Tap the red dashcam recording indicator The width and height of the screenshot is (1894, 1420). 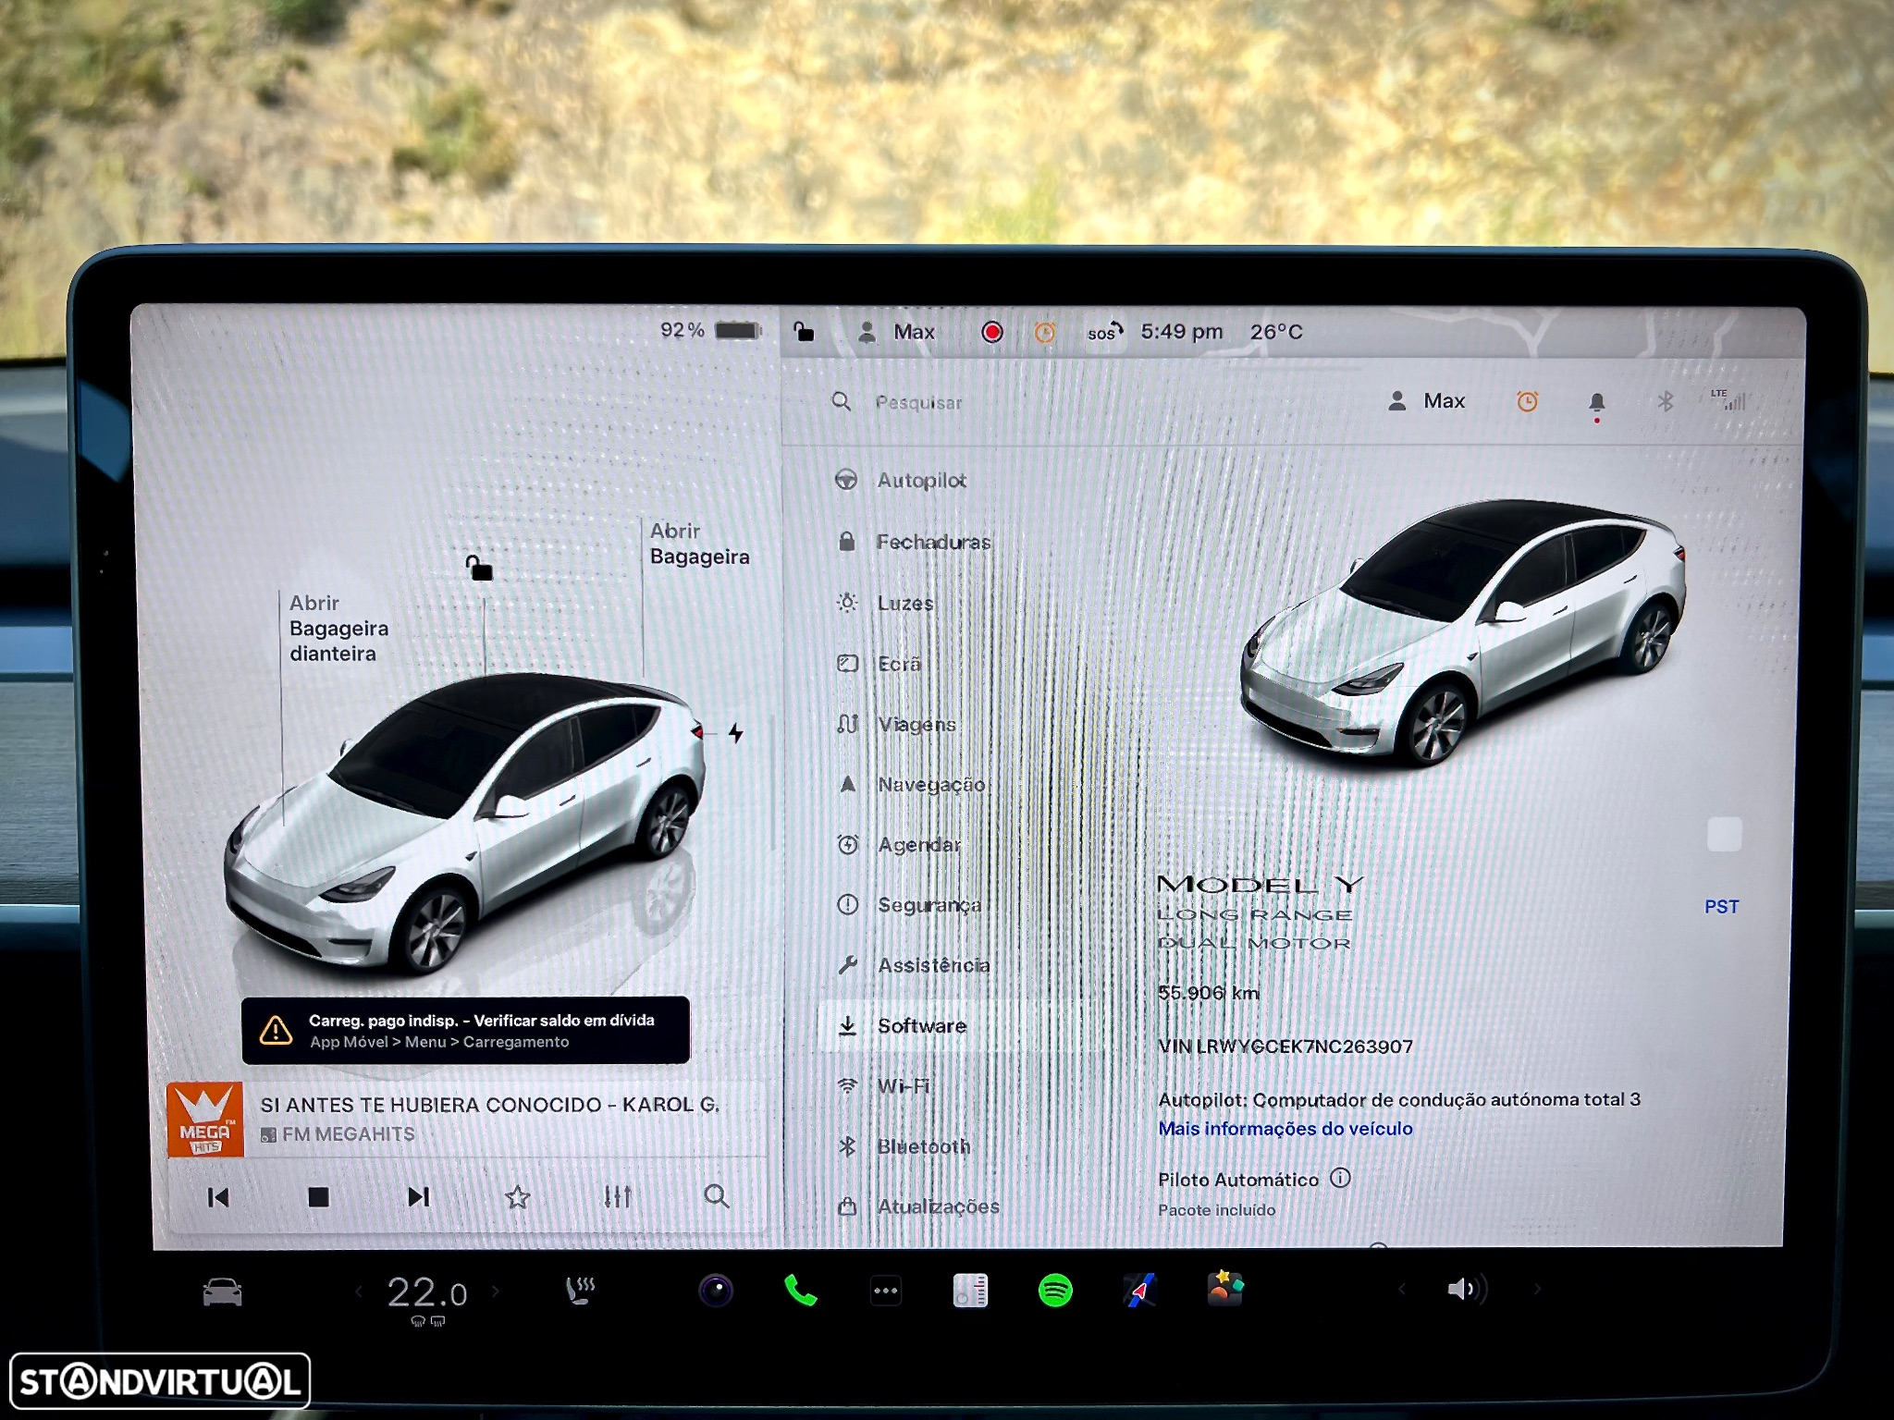(992, 332)
